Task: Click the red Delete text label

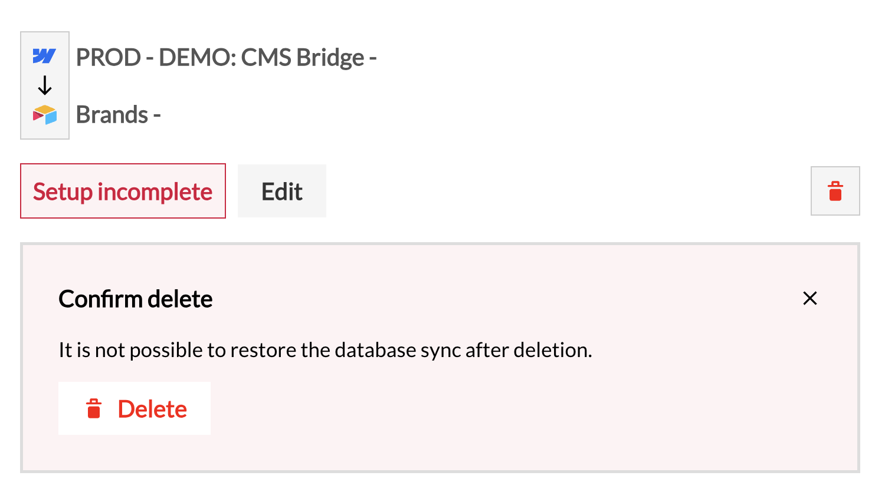Action: click(152, 409)
